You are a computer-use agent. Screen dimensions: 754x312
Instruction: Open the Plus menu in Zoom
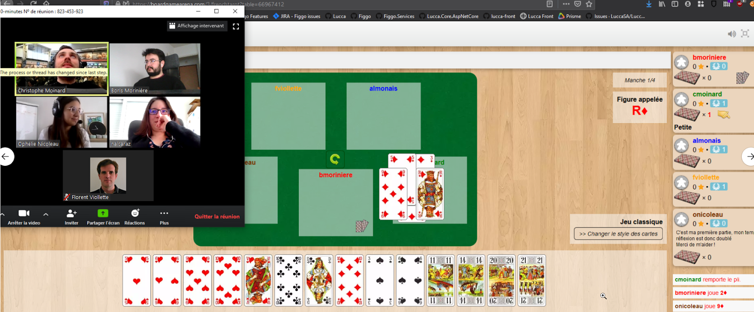click(164, 217)
